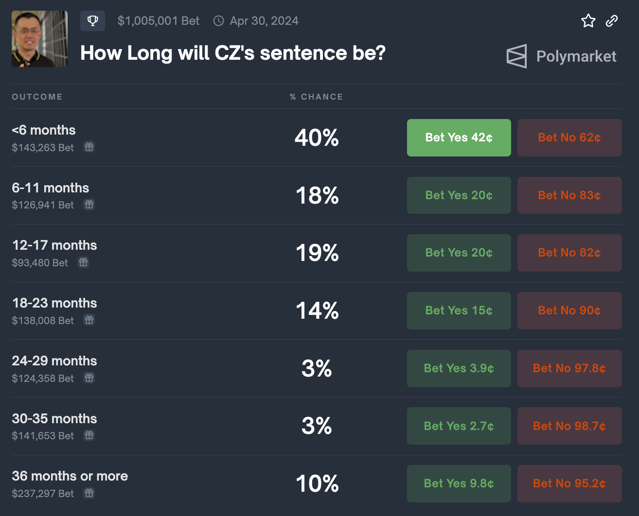Click gift icon under 30-35 months

point(89,435)
